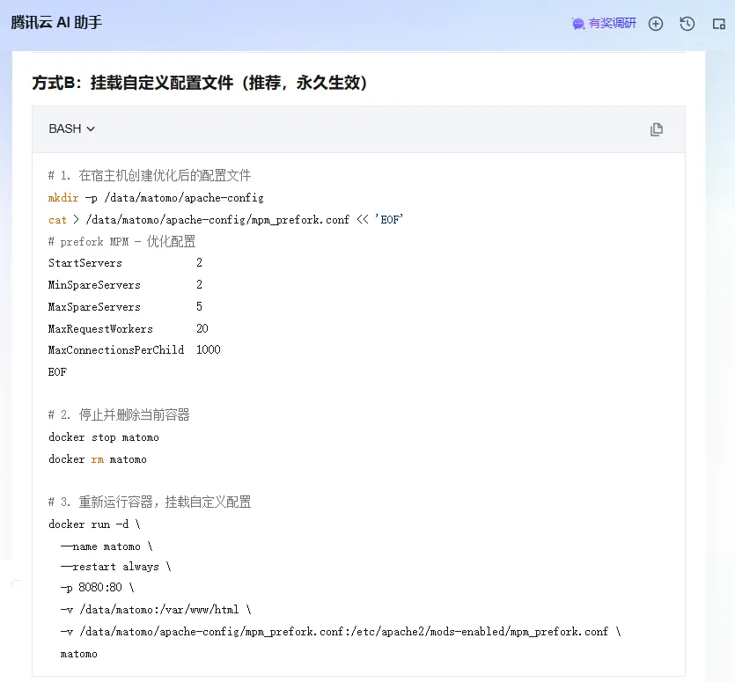
Task: Click the MaxRequestWorkers 20 line
Action: click(128, 328)
